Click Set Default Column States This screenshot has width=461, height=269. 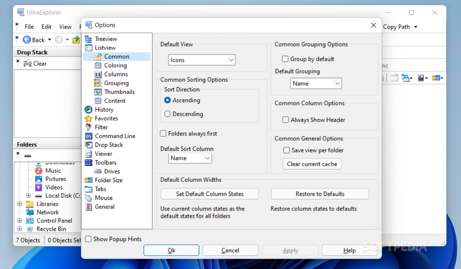tap(209, 194)
